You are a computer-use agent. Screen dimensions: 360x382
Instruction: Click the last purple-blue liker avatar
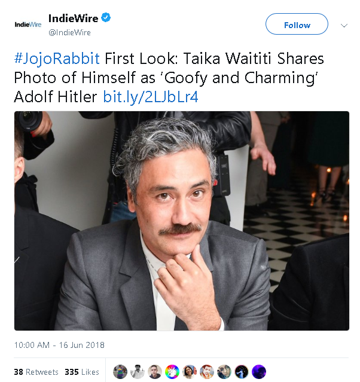pyautogui.click(x=259, y=372)
